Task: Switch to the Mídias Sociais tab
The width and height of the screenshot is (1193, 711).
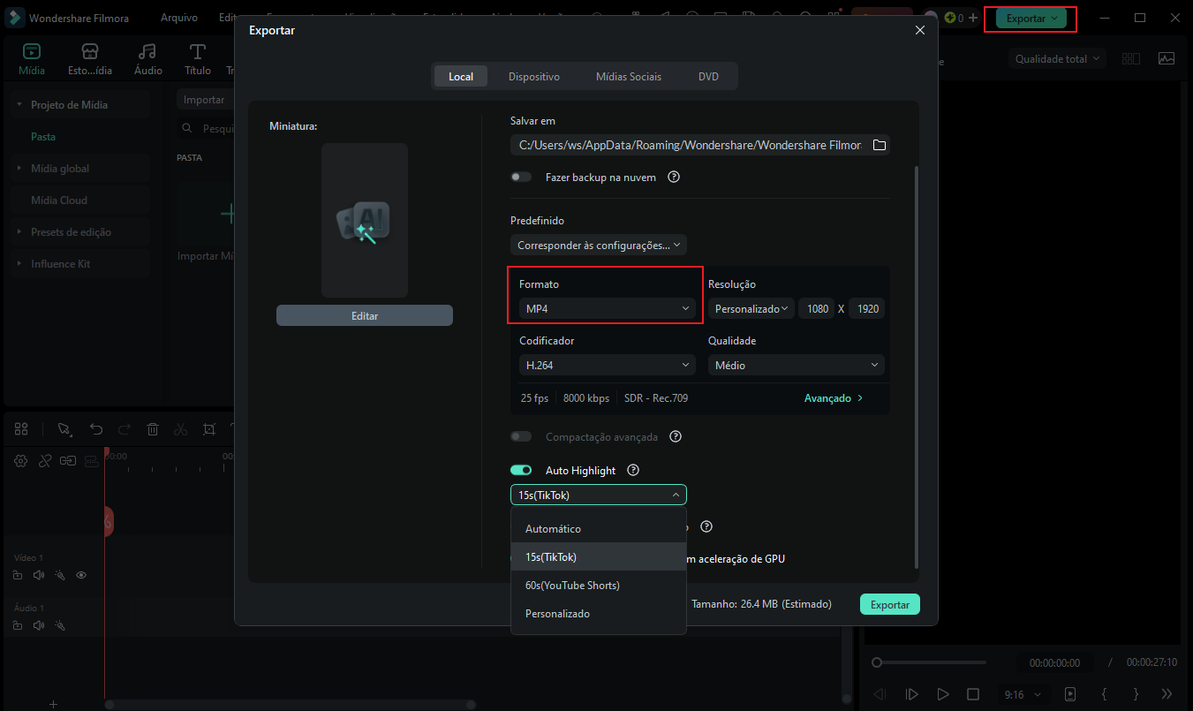Action: (629, 77)
